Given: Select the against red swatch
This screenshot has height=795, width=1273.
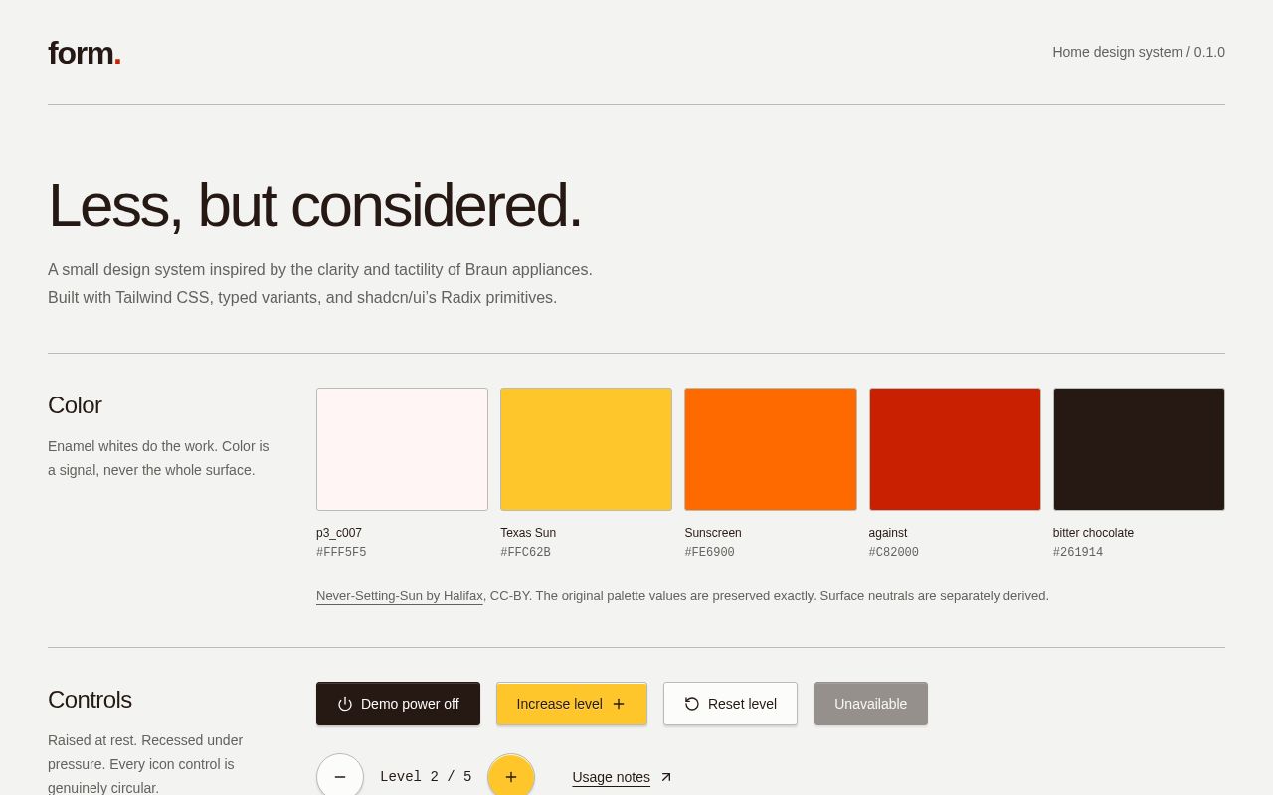Looking at the screenshot, I should (955, 449).
